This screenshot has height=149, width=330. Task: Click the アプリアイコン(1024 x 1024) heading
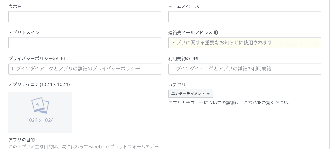click(39, 84)
